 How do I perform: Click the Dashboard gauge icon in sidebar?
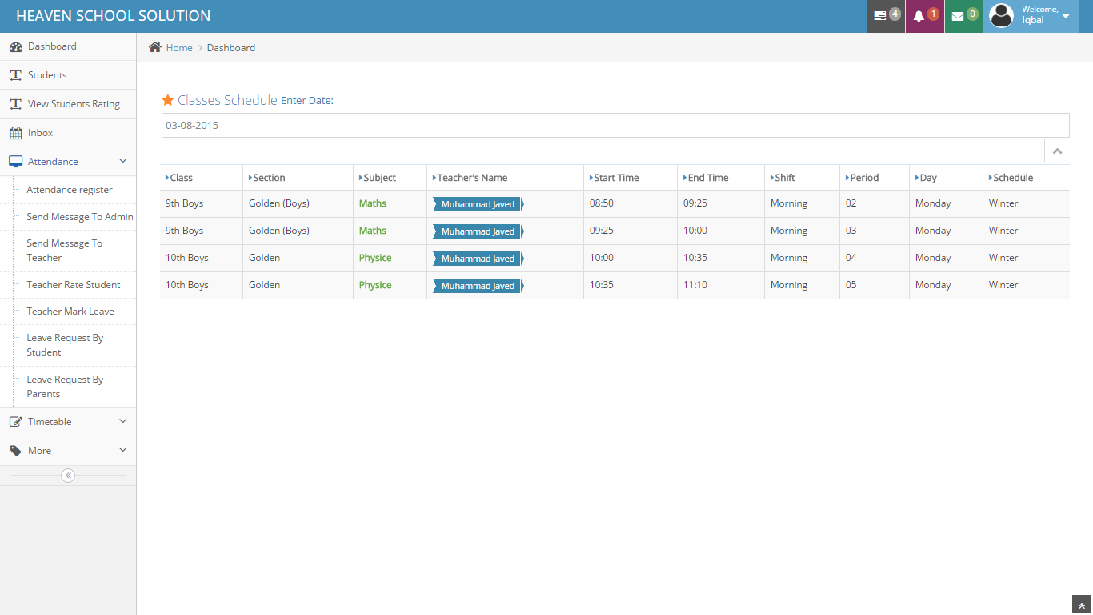click(x=16, y=46)
